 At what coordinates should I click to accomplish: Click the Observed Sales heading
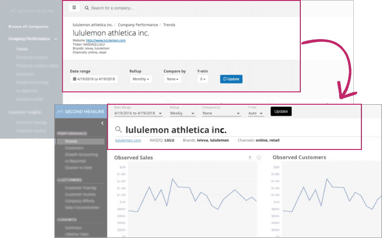134,158
